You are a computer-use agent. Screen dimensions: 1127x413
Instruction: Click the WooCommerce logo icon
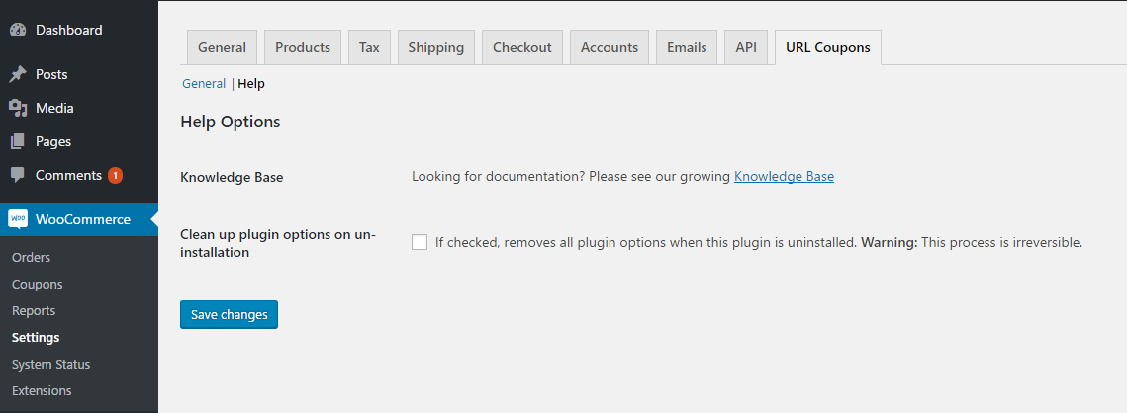pyautogui.click(x=18, y=219)
